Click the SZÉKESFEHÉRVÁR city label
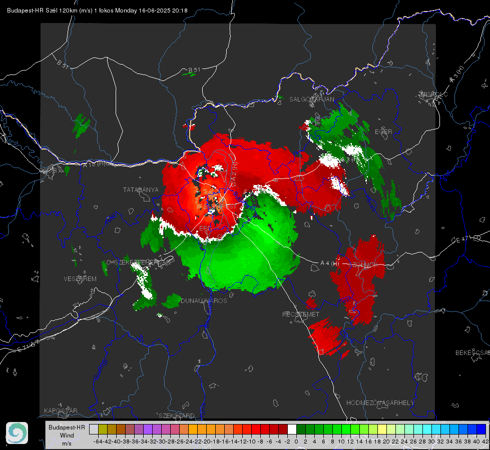 click(144, 262)
